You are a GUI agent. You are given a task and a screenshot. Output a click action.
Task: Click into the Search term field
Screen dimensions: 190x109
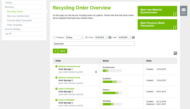click(94, 44)
